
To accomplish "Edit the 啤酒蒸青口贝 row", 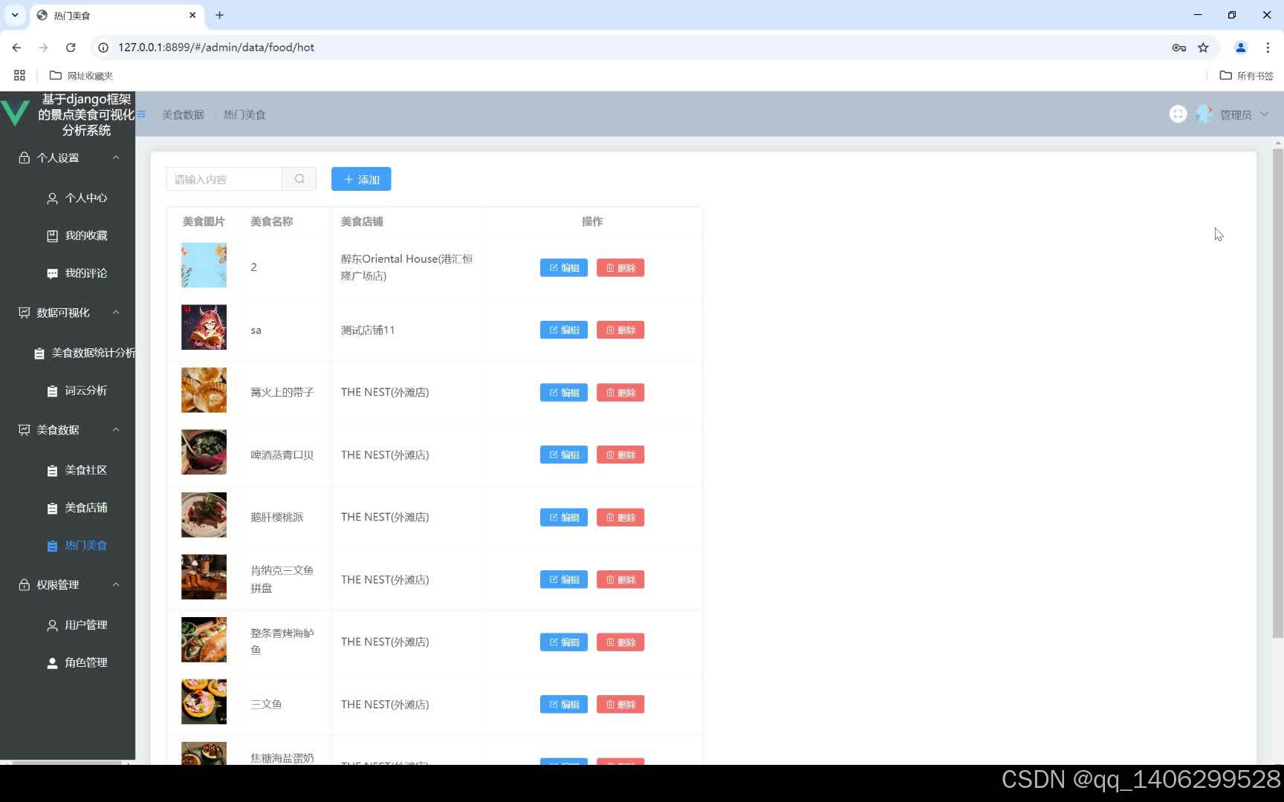I will [564, 454].
